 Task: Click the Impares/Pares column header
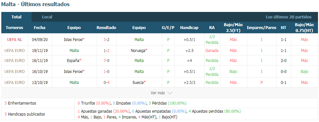point(261,28)
